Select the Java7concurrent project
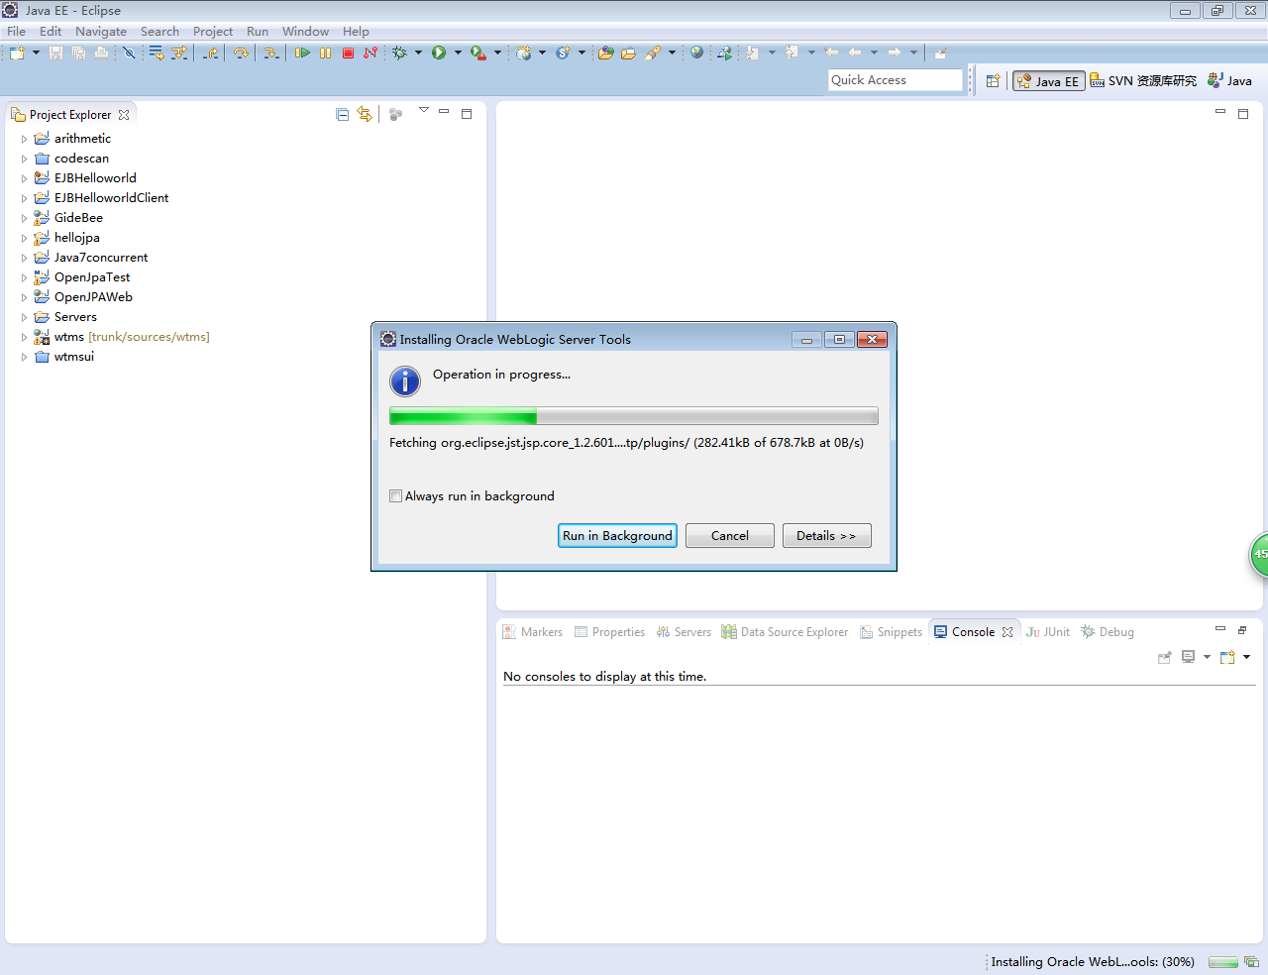Viewport: 1268px width, 975px height. pos(100,258)
